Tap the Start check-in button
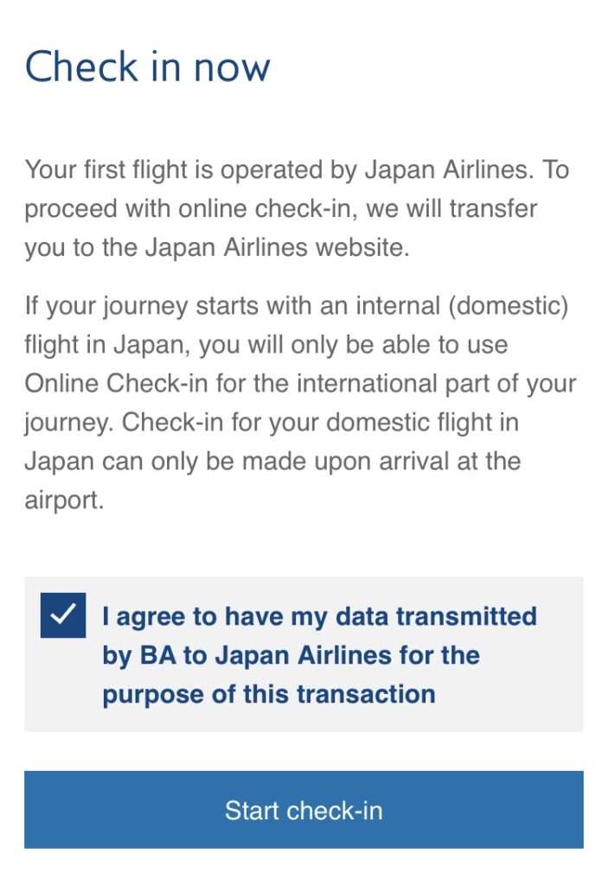 click(304, 810)
